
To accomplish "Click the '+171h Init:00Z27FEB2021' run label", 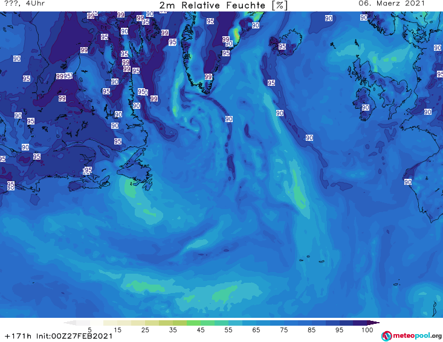I will click(x=59, y=336).
